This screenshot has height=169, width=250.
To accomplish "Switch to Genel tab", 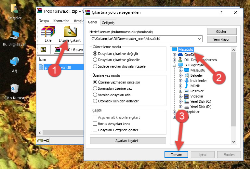I will (x=92, y=22).
